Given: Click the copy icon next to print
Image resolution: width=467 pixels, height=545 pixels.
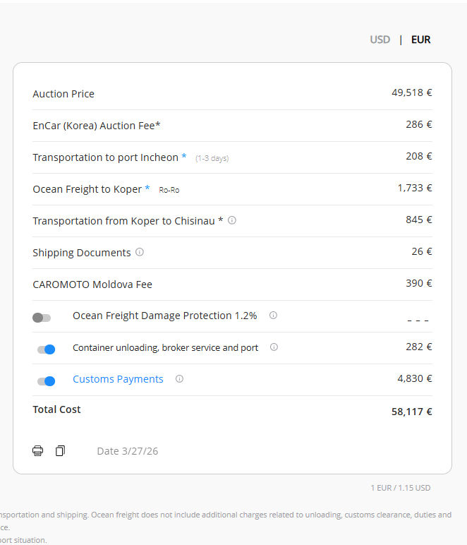Looking at the screenshot, I should 60,450.
